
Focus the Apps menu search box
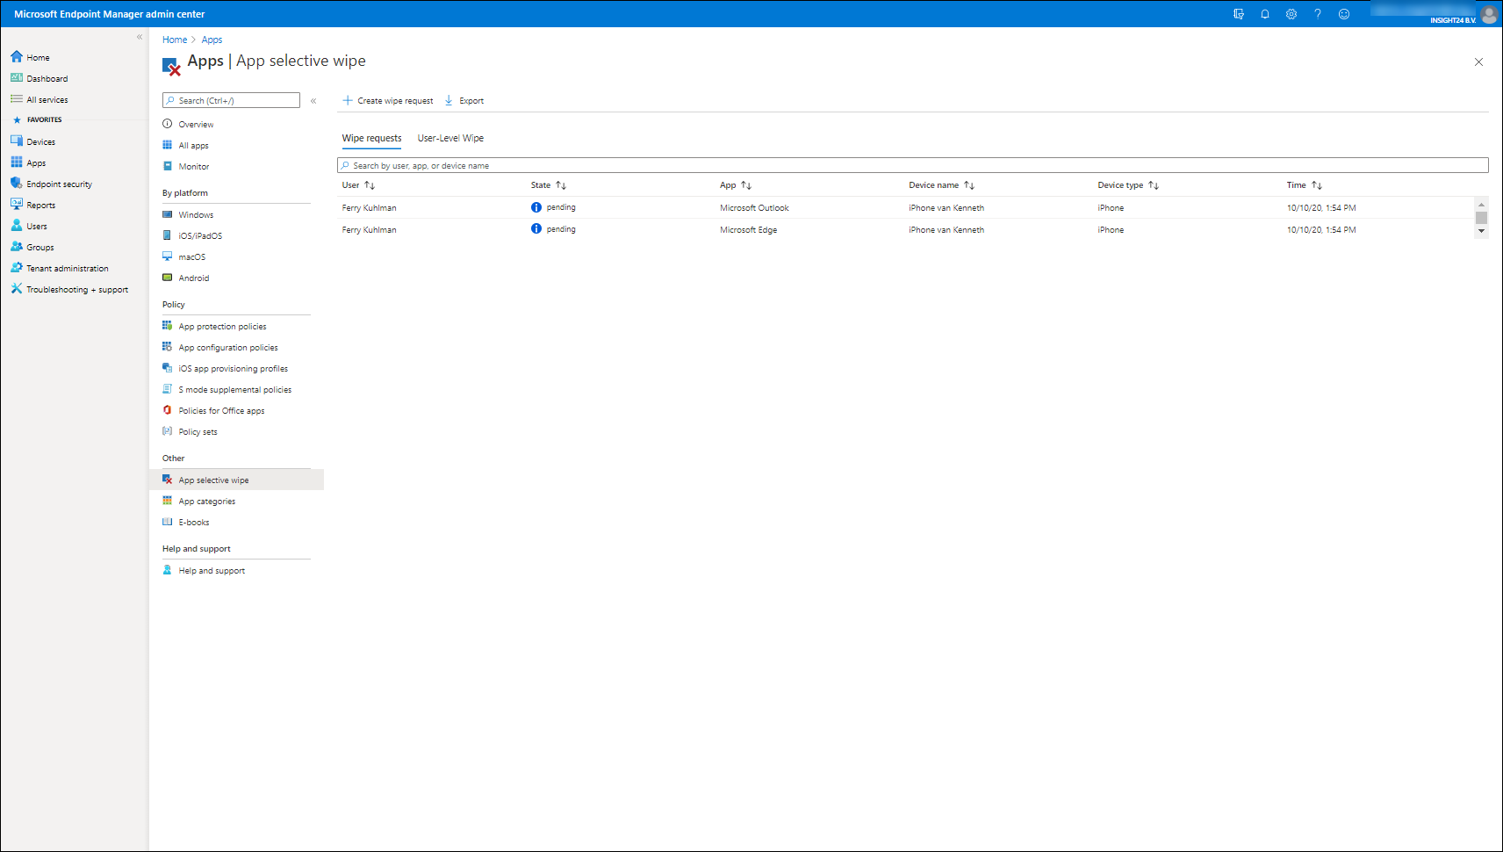(231, 100)
